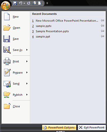Choose Publish from the Office menu
This screenshot has height=132, width=107.
pyautogui.click(x=16, y=95)
